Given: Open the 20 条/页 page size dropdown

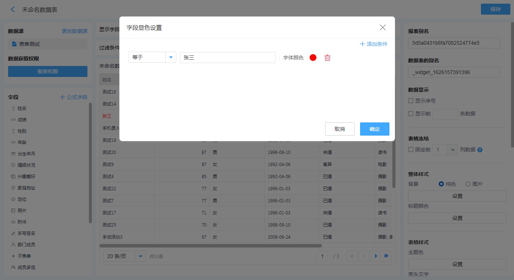Looking at the screenshot, I should (140, 256).
